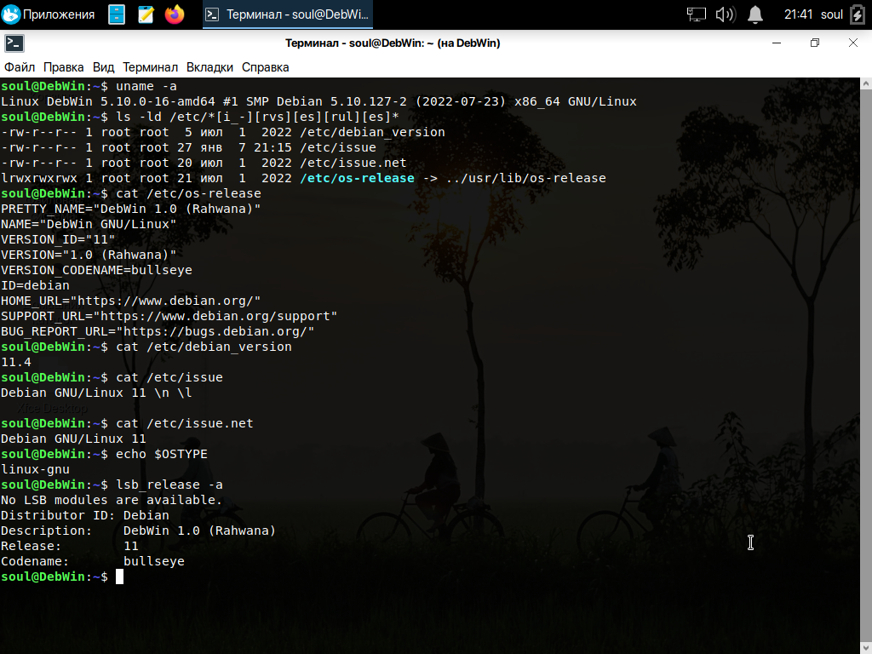Click the VERSION_CODENAME=bullseye line
The width and height of the screenshot is (872, 654).
click(96, 270)
